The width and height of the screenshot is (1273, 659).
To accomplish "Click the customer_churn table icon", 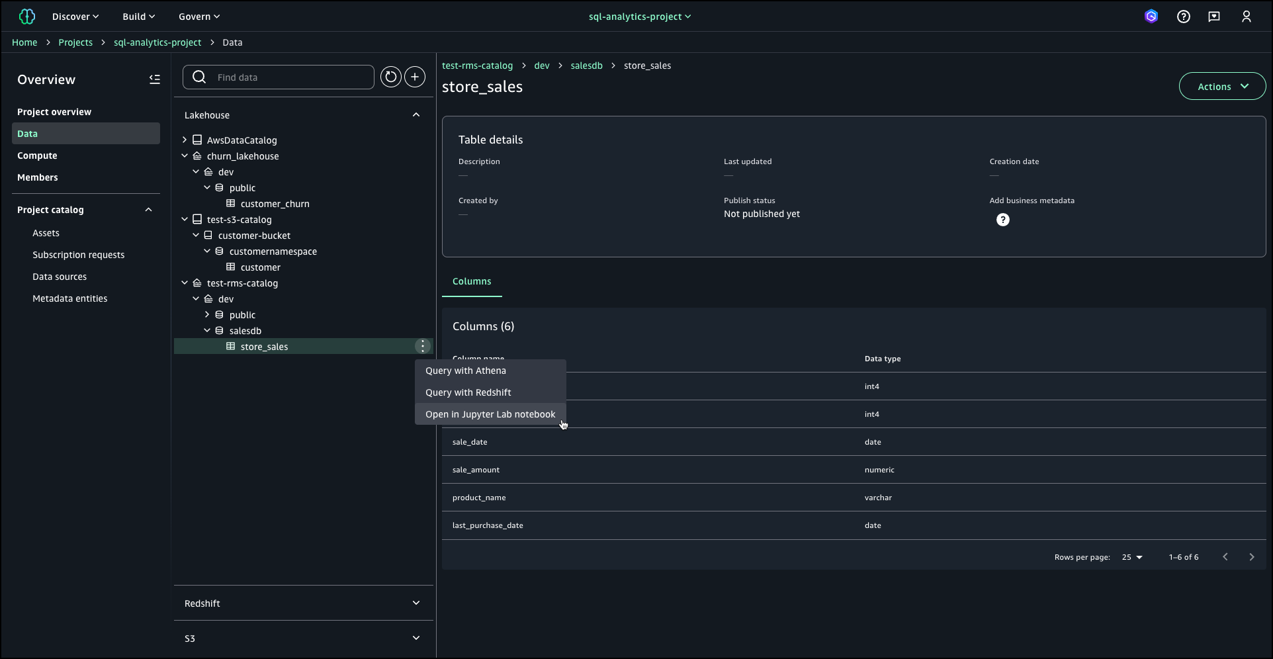I will click(231, 204).
